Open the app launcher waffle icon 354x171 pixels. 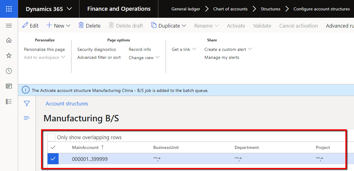(9, 9)
